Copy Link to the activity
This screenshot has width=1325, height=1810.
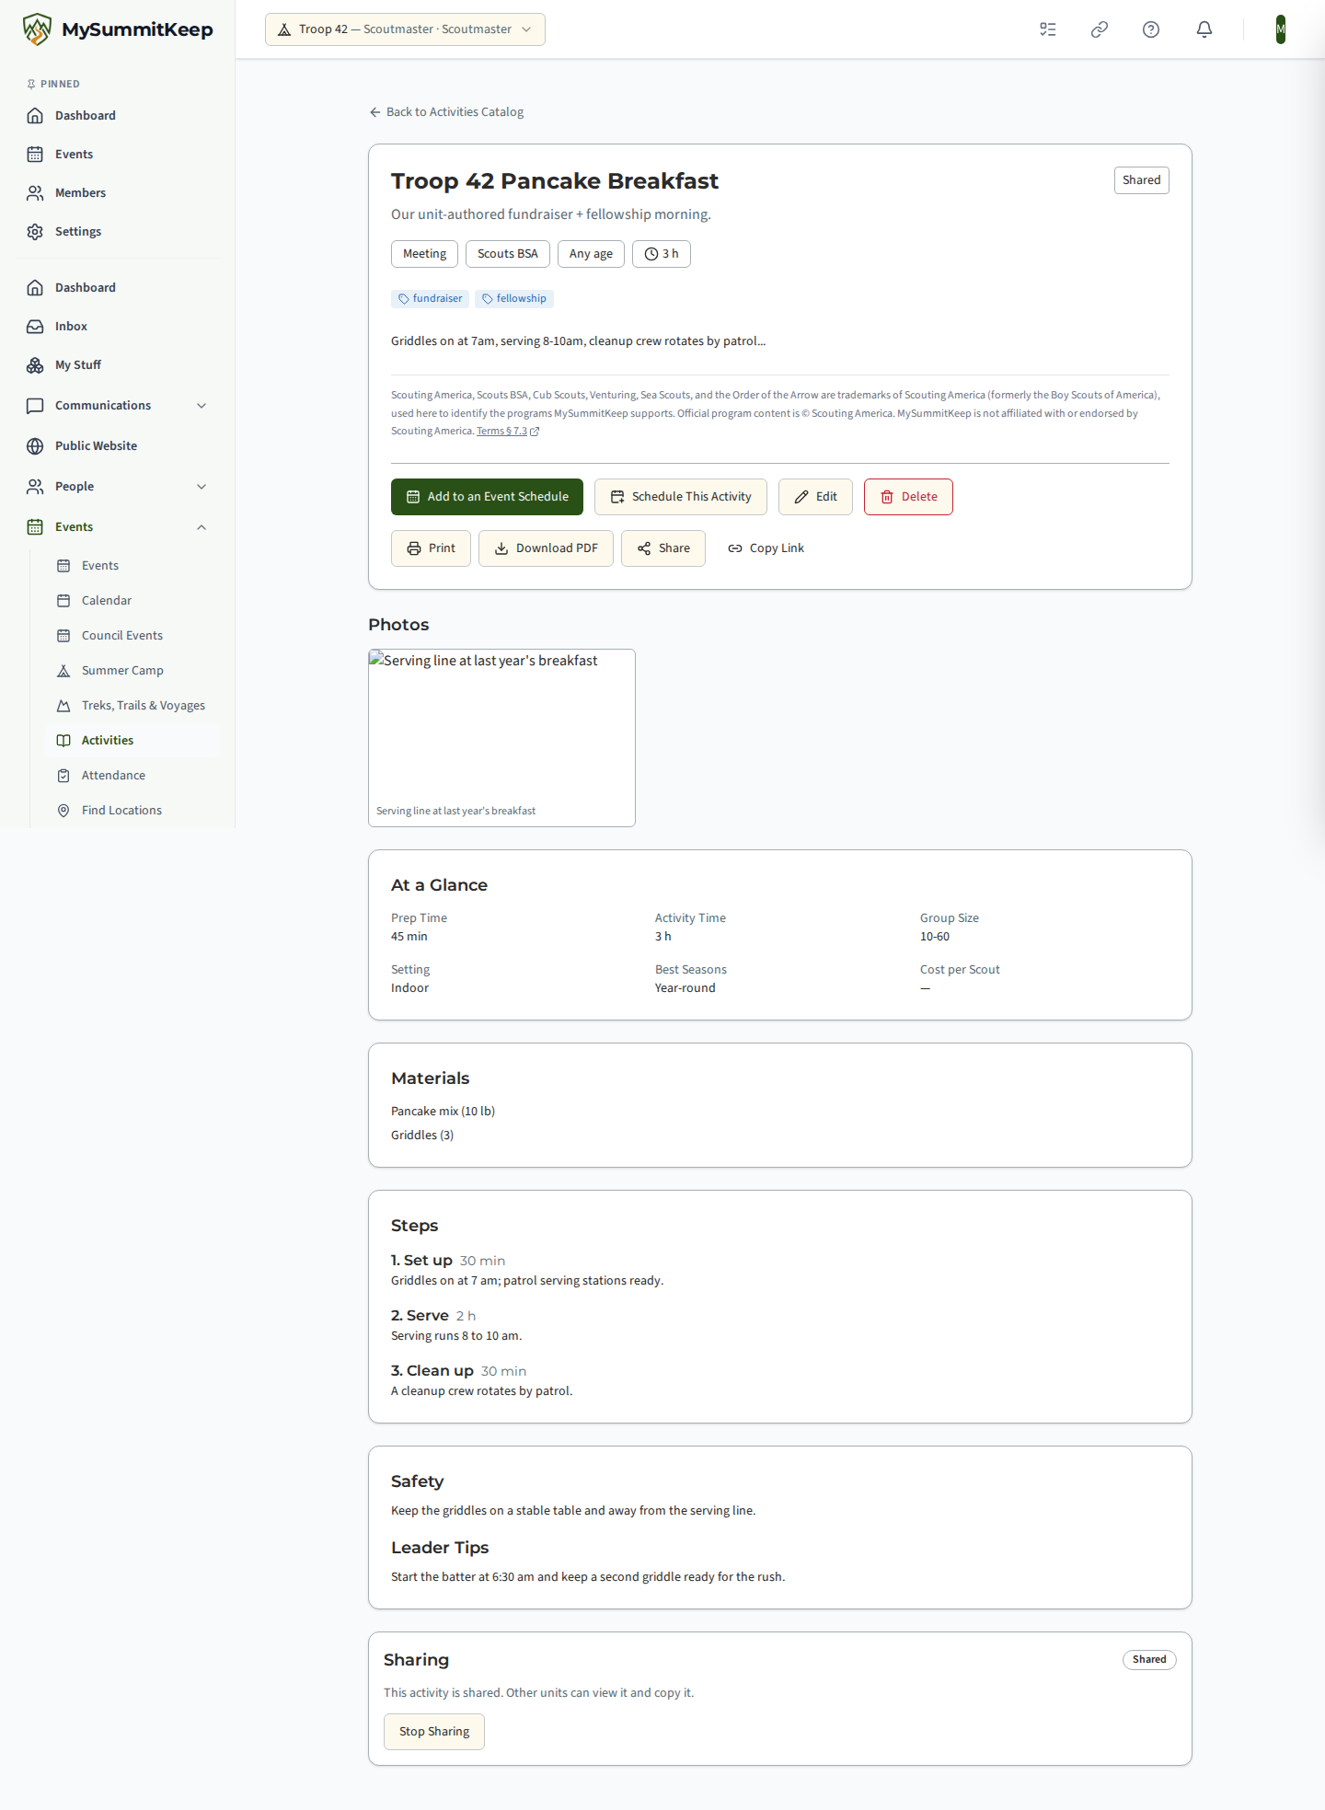[766, 548]
